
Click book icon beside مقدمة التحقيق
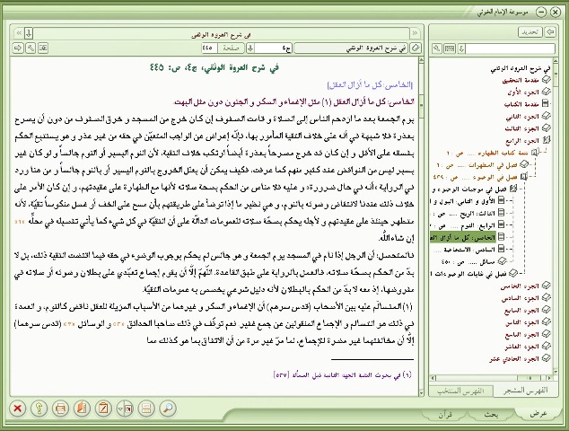546,80
